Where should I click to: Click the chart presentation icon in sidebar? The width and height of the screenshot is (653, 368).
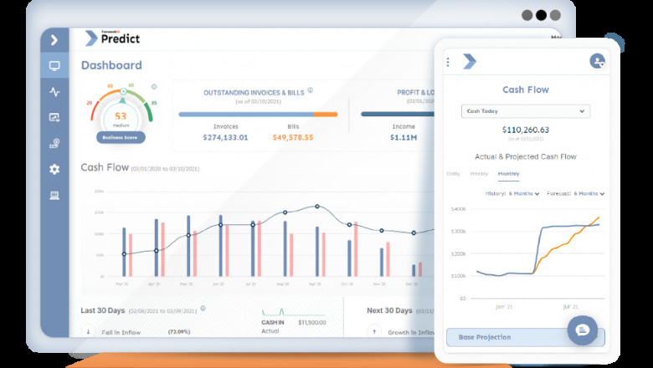54,118
